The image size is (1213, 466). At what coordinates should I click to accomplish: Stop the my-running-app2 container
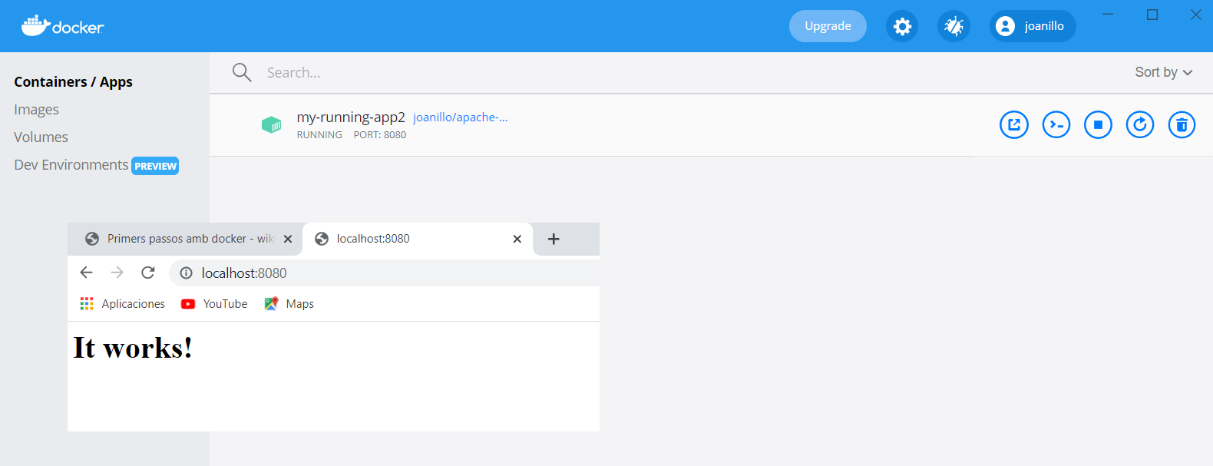click(x=1098, y=124)
